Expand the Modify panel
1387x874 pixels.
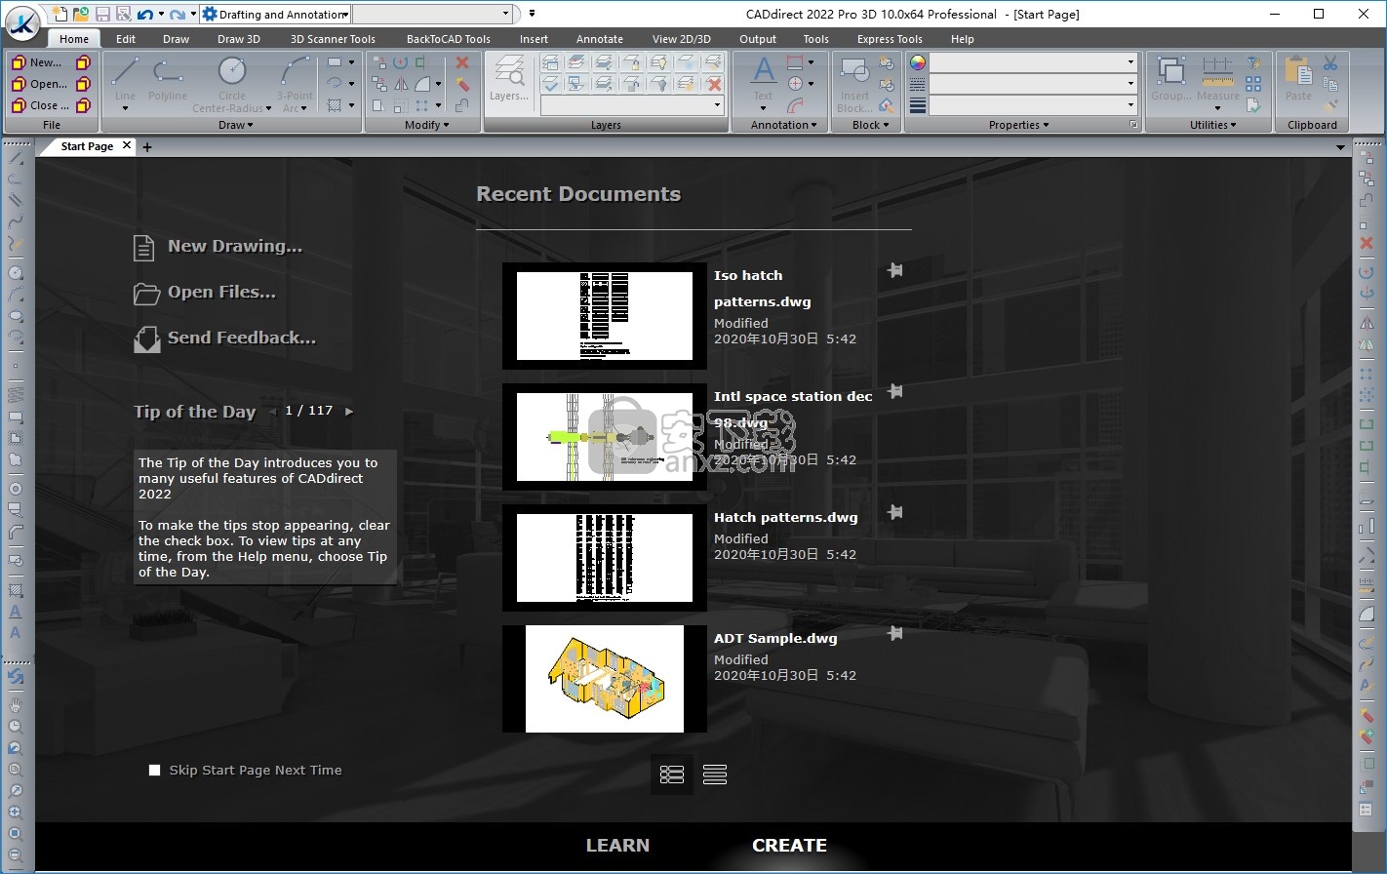(427, 125)
